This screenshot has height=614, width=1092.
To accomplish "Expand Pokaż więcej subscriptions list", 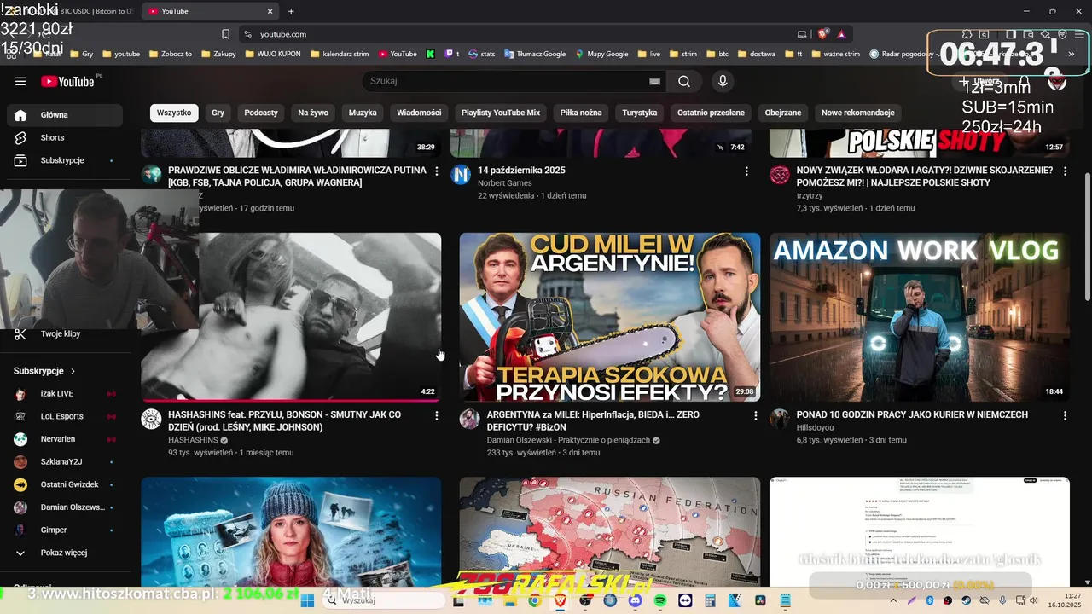I will (x=65, y=553).
